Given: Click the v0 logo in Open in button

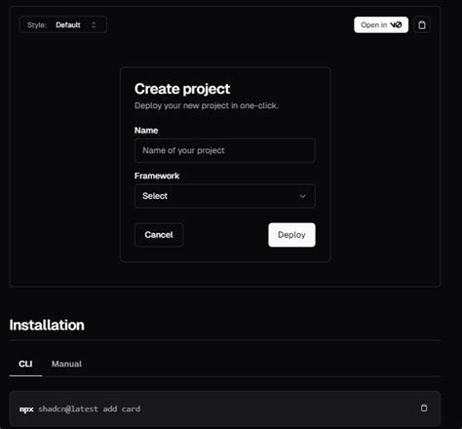Looking at the screenshot, I should pyautogui.click(x=396, y=25).
